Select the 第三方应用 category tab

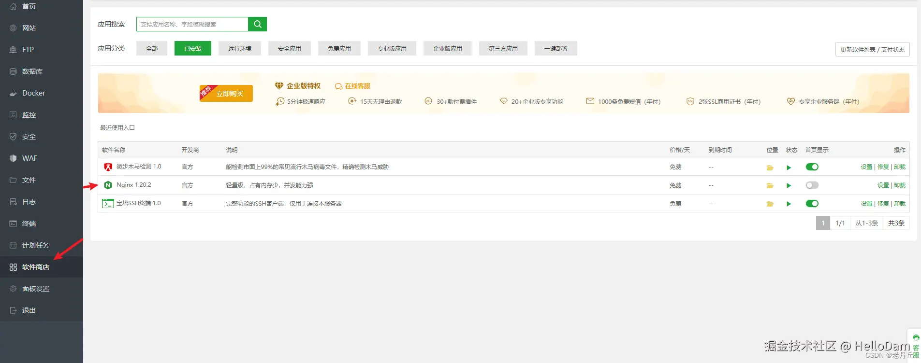coord(503,48)
